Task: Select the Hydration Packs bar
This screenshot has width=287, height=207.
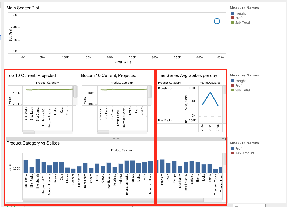Action: pyautogui.click(x=127, y=167)
